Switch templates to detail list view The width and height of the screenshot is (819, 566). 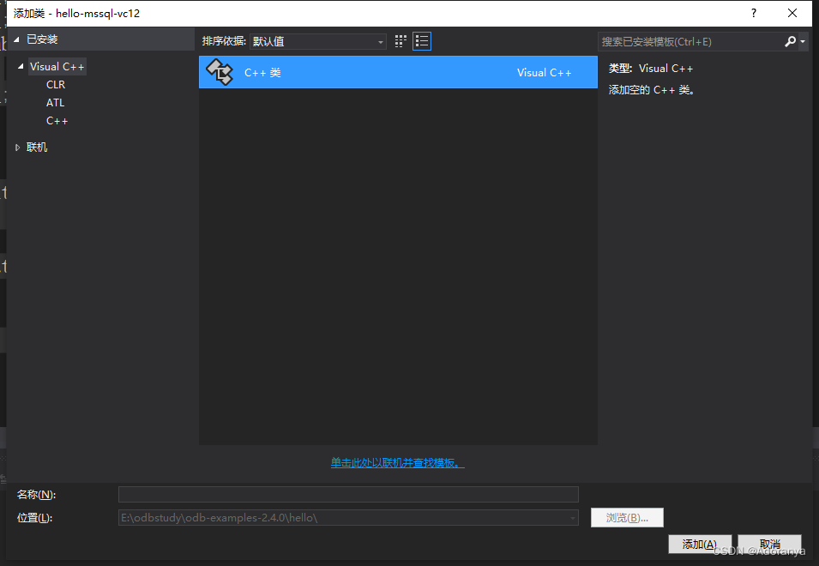point(421,40)
